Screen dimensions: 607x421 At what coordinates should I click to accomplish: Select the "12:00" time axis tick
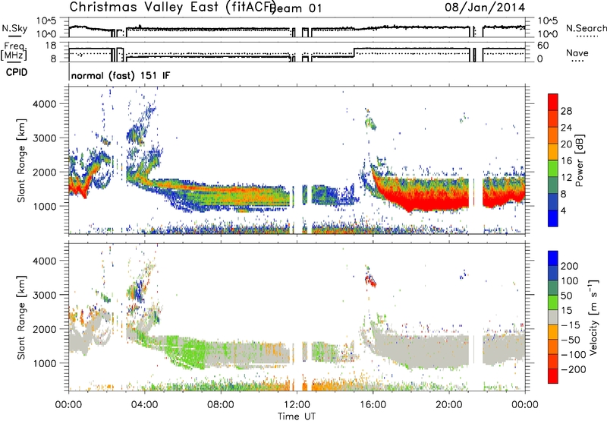[297, 405]
